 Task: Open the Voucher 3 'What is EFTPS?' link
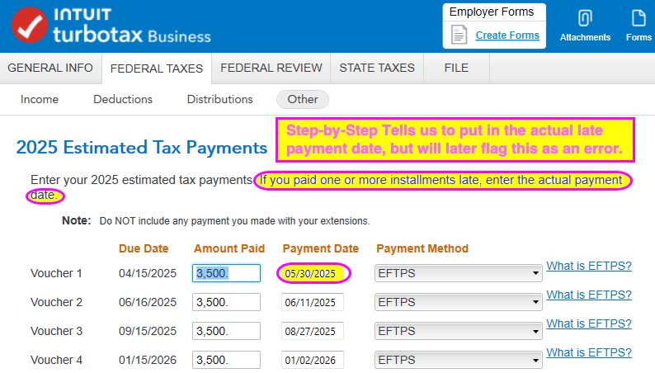click(589, 323)
